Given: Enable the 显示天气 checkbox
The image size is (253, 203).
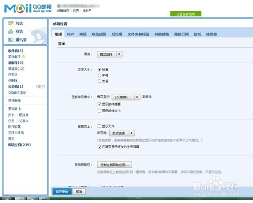Looking at the screenshot, I should click(x=99, y=126).
